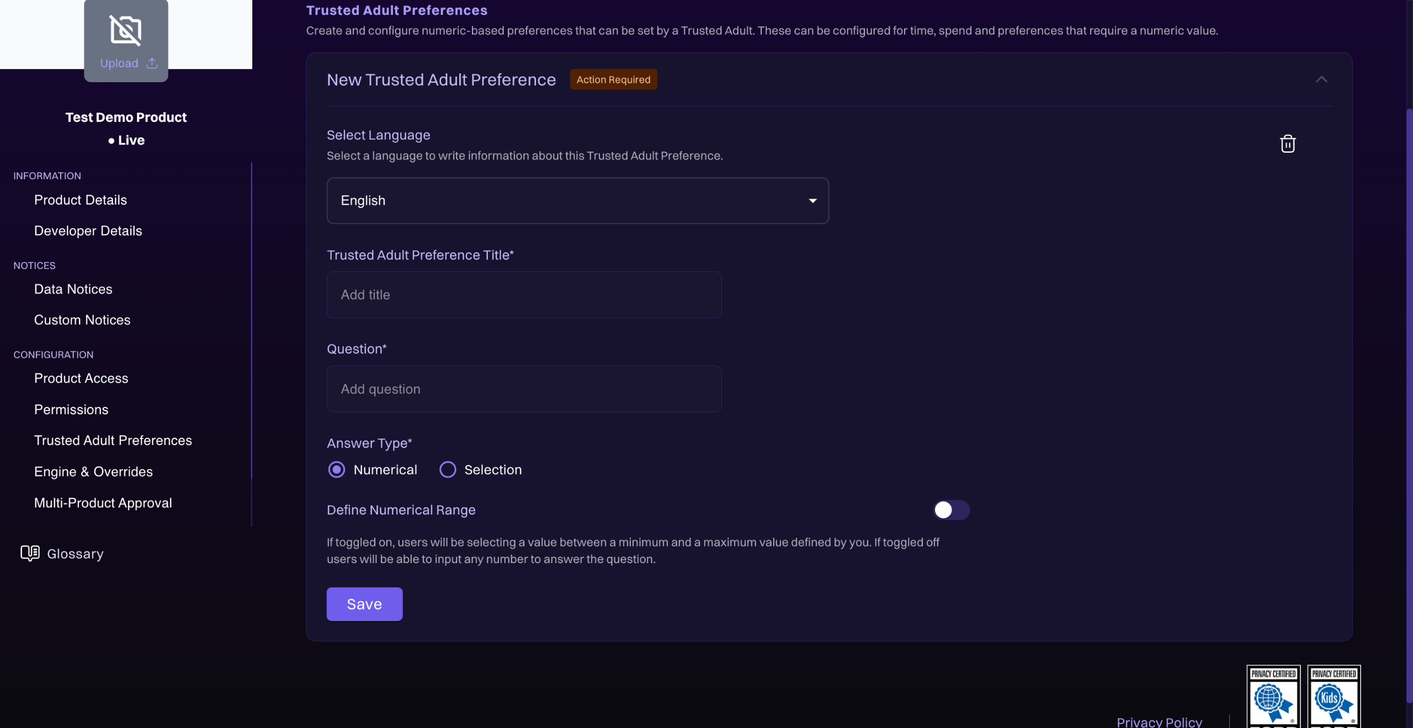The image size is (1413, 728).
Task: Click the no-image camera placeholder icon
Action: [126, 30]
